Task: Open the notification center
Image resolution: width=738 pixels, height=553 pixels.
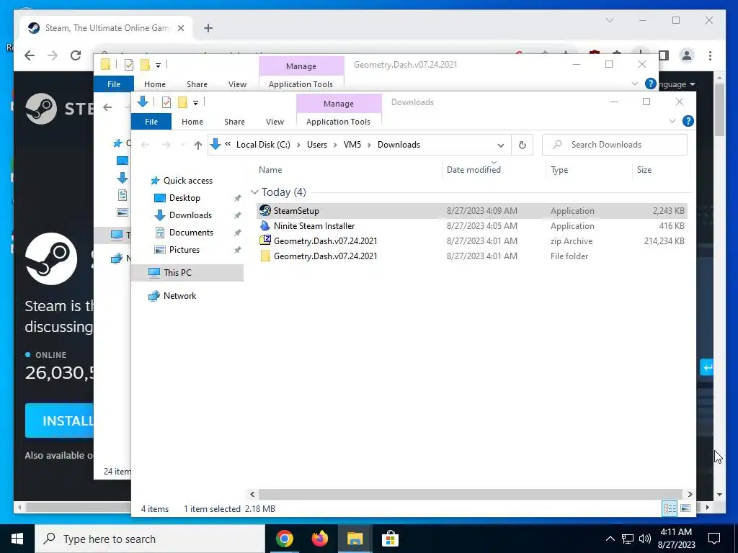Action: (x=714, y=539)
